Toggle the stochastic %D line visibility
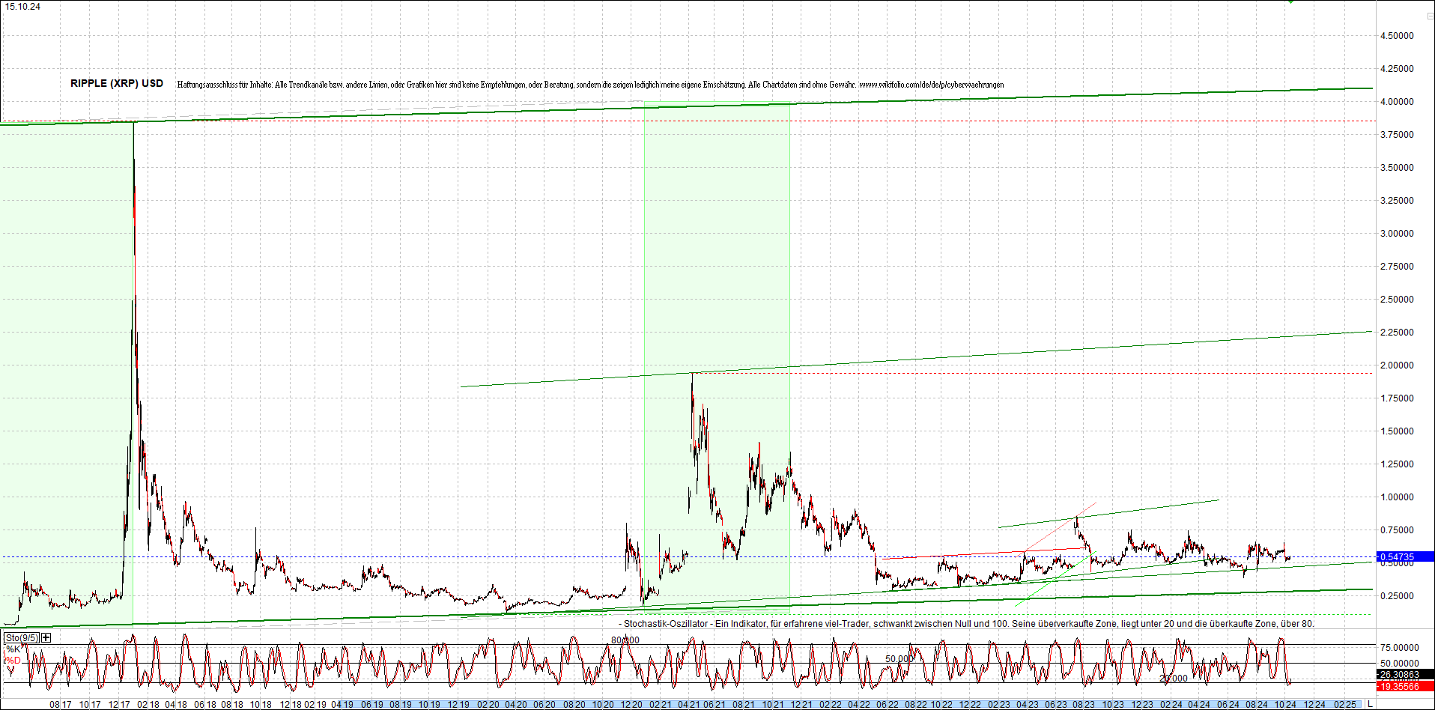This screenshot has height=710, width=1435. coord(13,660)
